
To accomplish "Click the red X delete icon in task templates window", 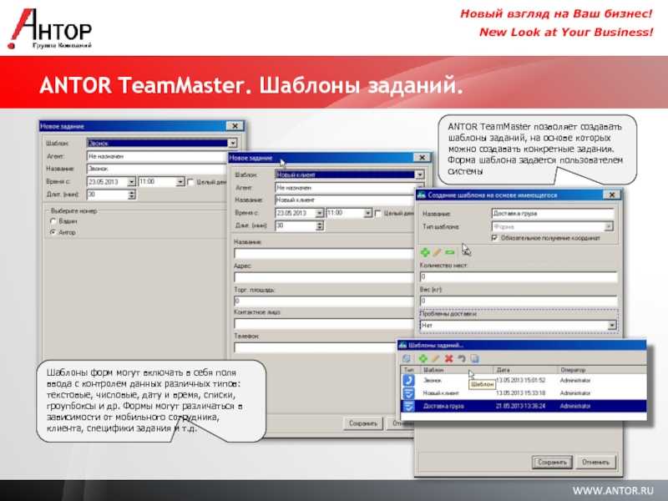I will (x=448, y=359).
